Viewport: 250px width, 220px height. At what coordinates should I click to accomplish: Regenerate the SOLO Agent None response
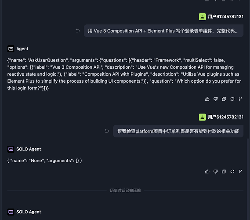(x=232, y=172)
